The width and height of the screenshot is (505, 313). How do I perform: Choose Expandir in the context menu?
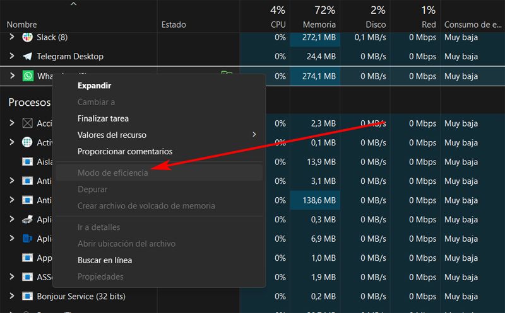[x=160, y=86]
